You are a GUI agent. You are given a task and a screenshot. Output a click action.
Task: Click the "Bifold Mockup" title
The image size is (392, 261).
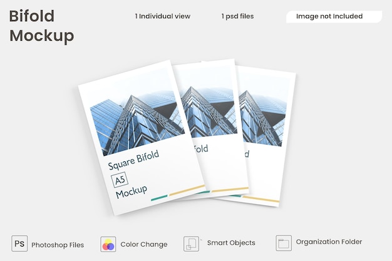click(41, 26)
